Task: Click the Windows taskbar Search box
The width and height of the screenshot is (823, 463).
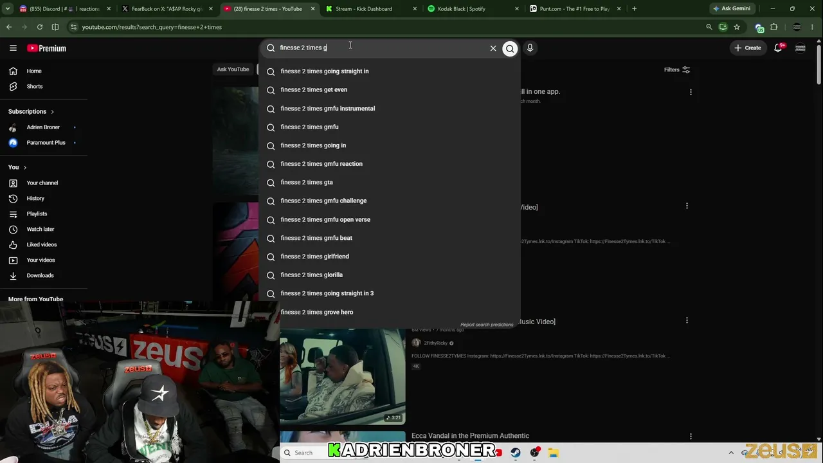Action: [305, 453]
